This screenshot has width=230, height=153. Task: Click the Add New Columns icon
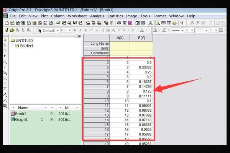point(182,23)
